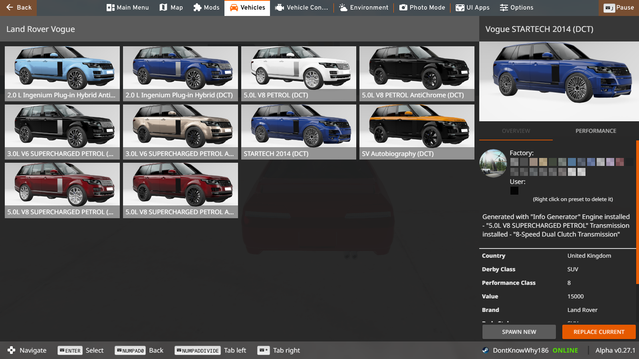Click the ONLINE status text
The image size is (639, 359).
565,350
